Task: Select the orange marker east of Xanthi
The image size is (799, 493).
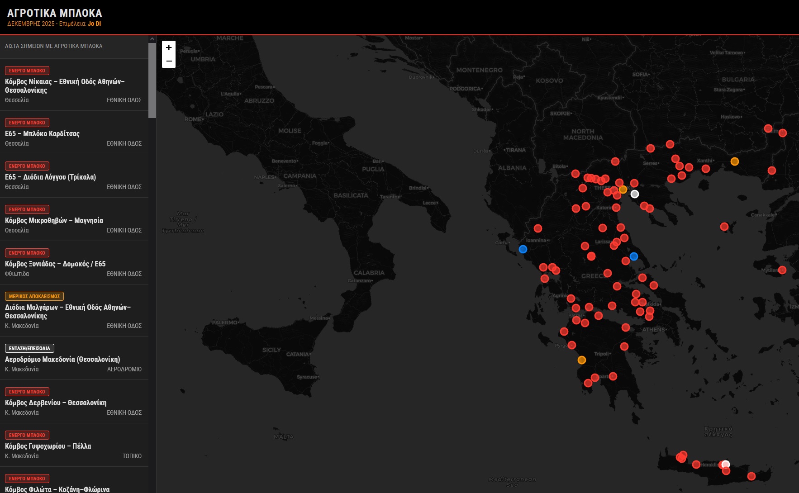Action: 735,161
